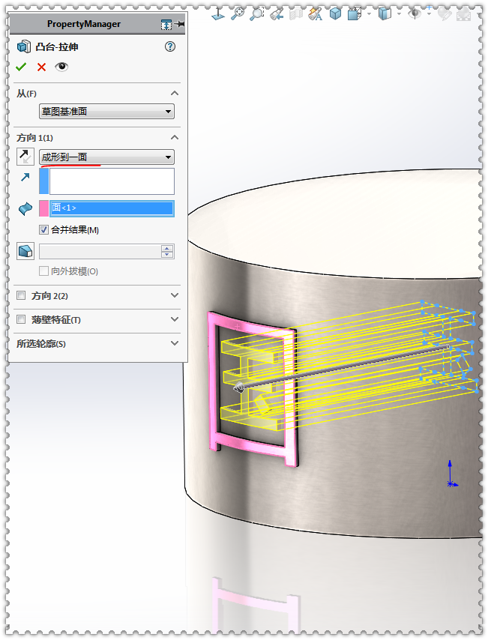
Task: Expand the 薄壁特征(T) section
Action: [175, 319]
